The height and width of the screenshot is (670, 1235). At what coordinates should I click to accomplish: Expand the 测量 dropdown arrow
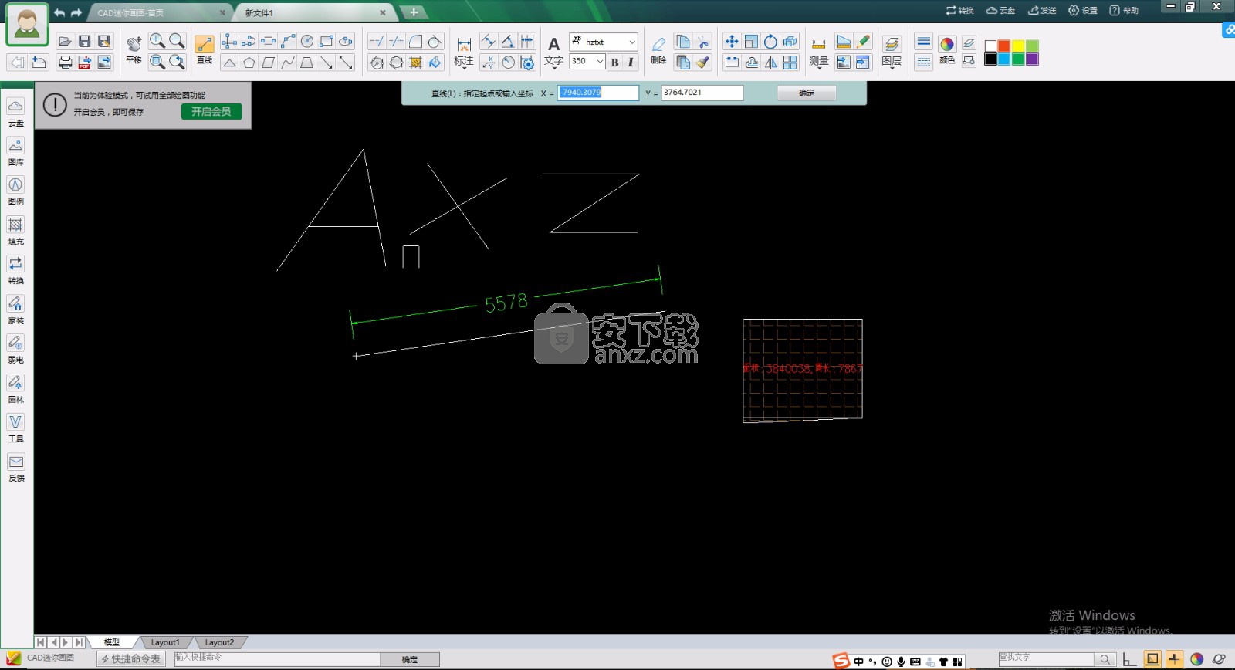click(x=819, y=69)
